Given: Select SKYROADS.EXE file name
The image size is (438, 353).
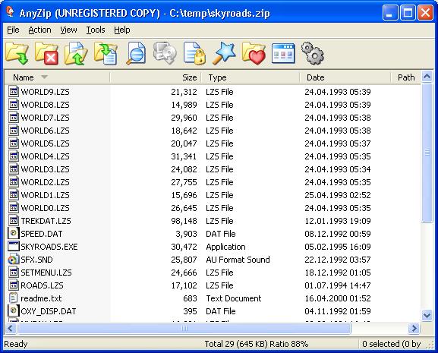Looking at the screenshot, I should click(49, 247).
